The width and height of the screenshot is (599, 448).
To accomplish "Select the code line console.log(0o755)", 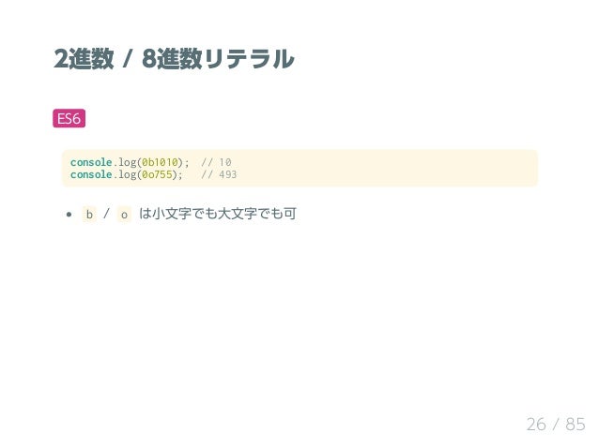I will click(x=127, y=174).
